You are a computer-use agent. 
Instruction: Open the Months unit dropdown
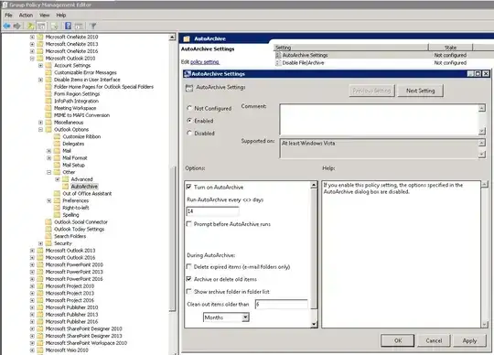245,317
